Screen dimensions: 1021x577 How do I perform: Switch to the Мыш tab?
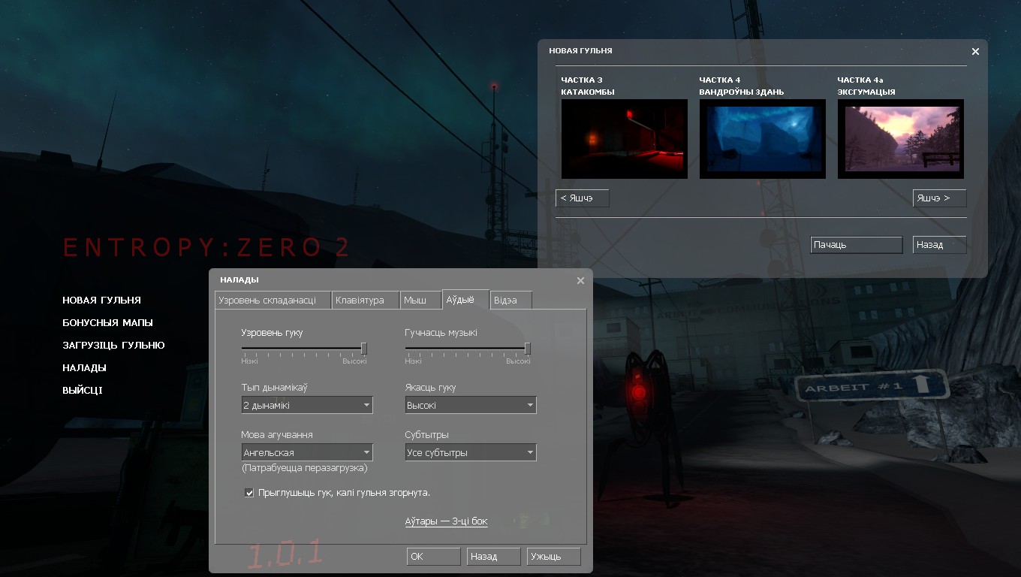[x=420, y=301]
